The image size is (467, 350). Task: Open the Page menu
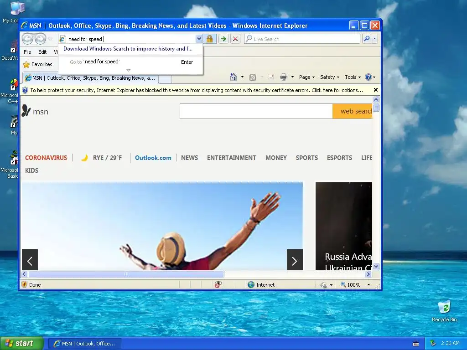click(307, 77)
